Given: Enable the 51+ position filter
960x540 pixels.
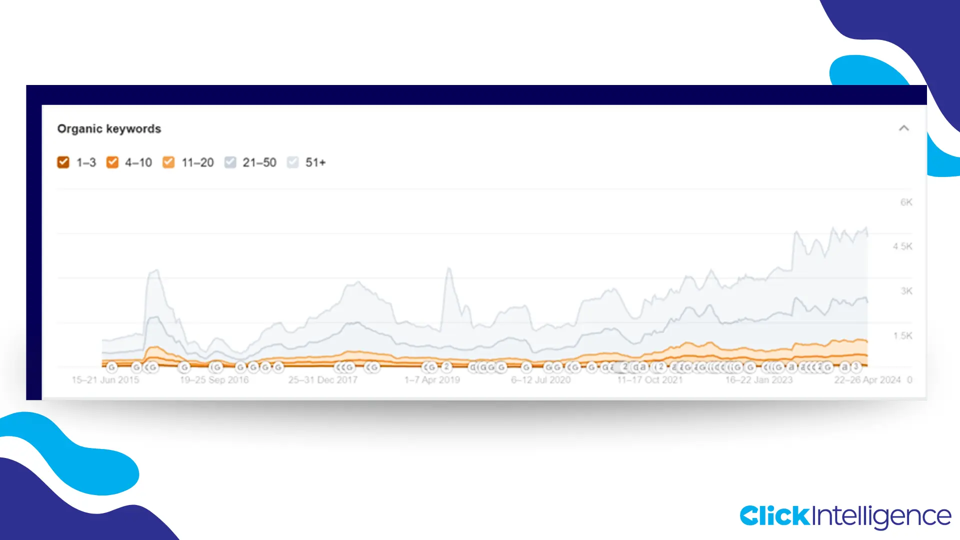Looking at the screenshot, I should (292, 162).
